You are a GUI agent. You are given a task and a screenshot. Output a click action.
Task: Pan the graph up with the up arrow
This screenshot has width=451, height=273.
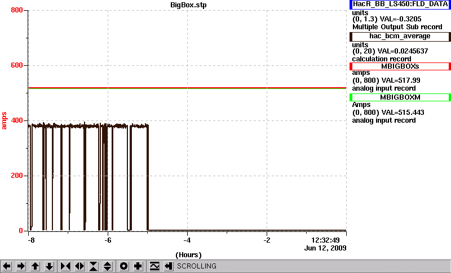click(x=35, y=266)
